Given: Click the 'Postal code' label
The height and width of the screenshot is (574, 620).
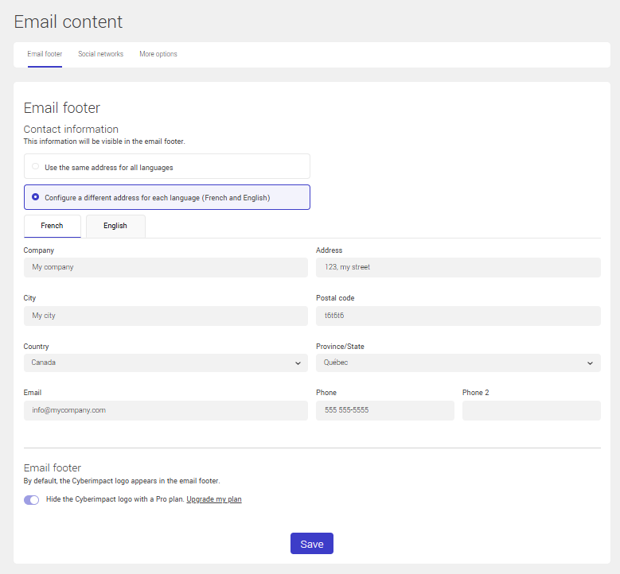Looking at the screenshot, I should pyautogui.click(x=335, y=298).
